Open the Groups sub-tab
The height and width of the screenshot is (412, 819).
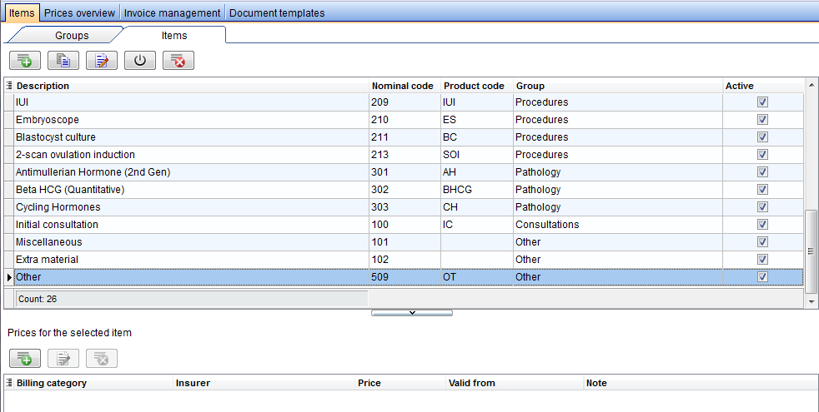[x=72, y=36]
